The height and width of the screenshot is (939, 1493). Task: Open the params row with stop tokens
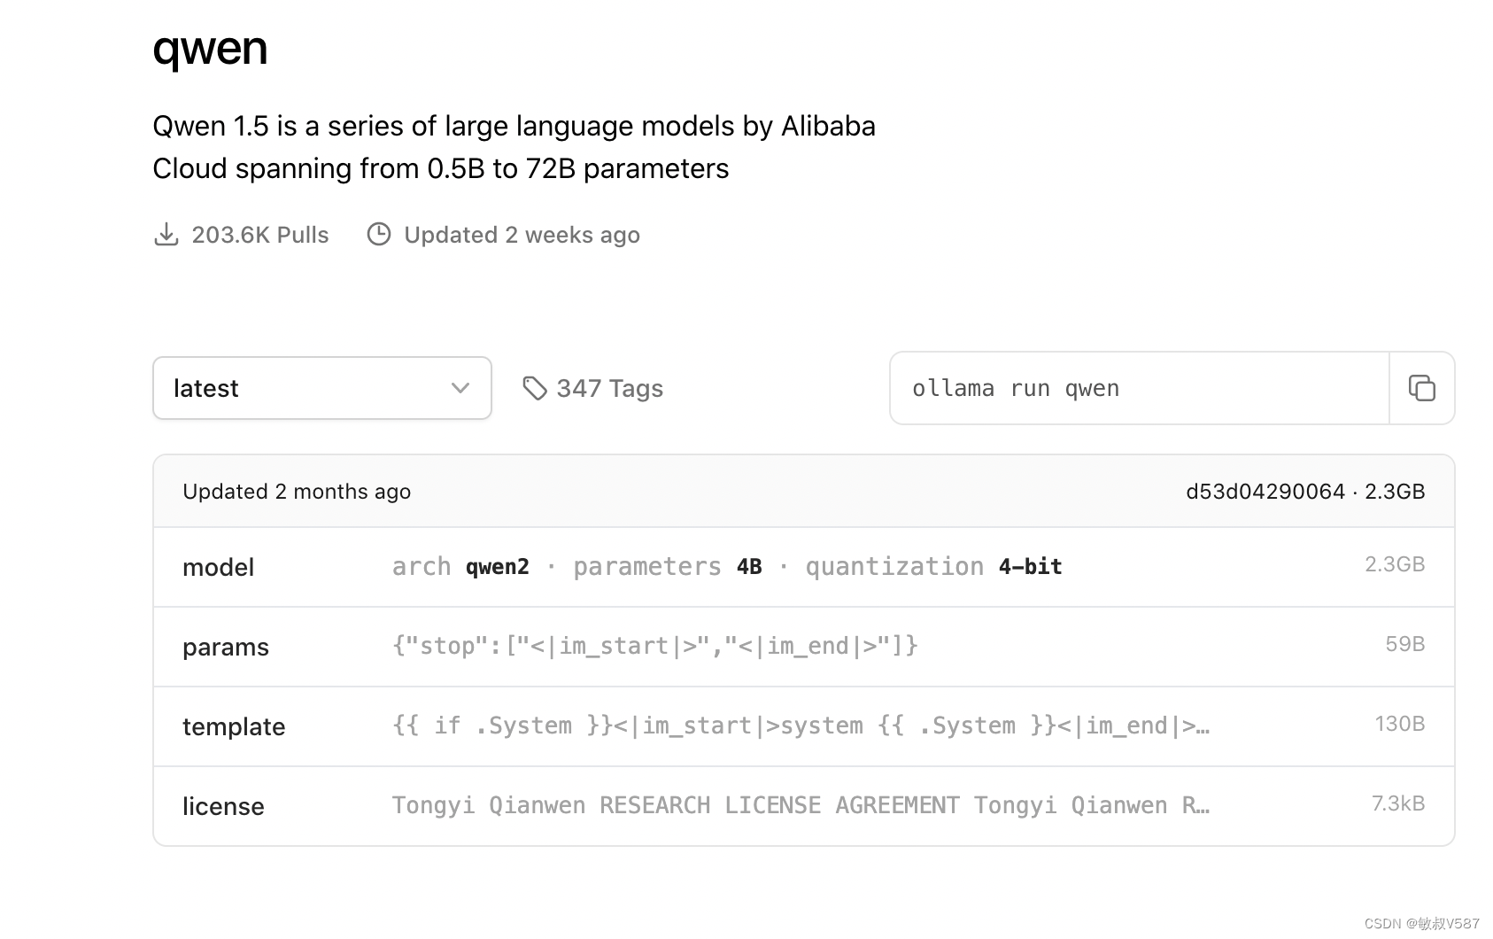click(x=804, y=647)
